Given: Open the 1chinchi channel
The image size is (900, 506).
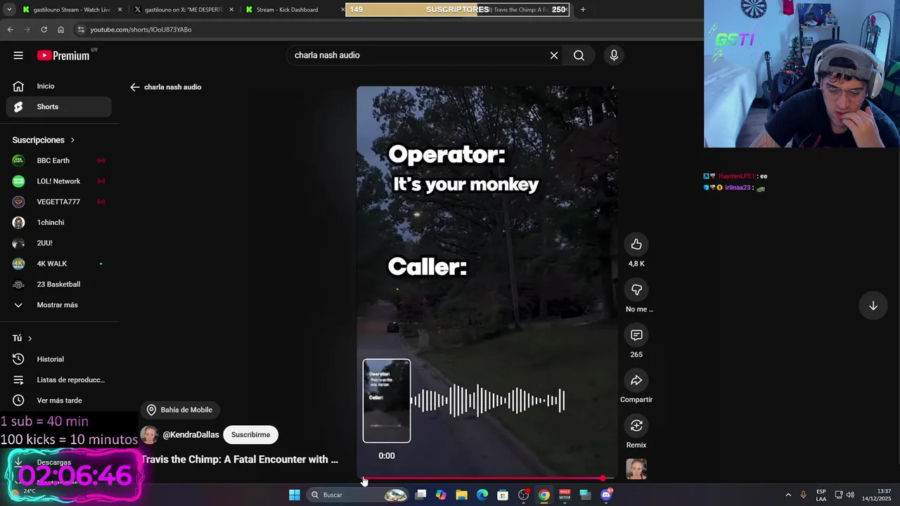Looking at the screenshot, I should (x=59, y=223).
